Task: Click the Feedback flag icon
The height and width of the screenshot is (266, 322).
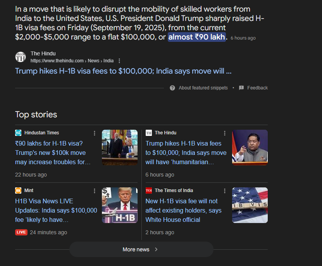Action: pyautogui.click(x=241, y=88)
